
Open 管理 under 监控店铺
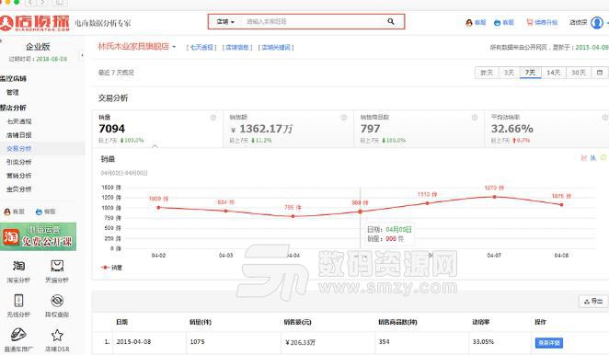13,93
